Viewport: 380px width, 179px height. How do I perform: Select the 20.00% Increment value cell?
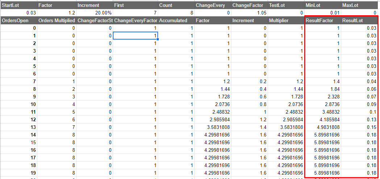pyautogui.click(x=95, y=13)
